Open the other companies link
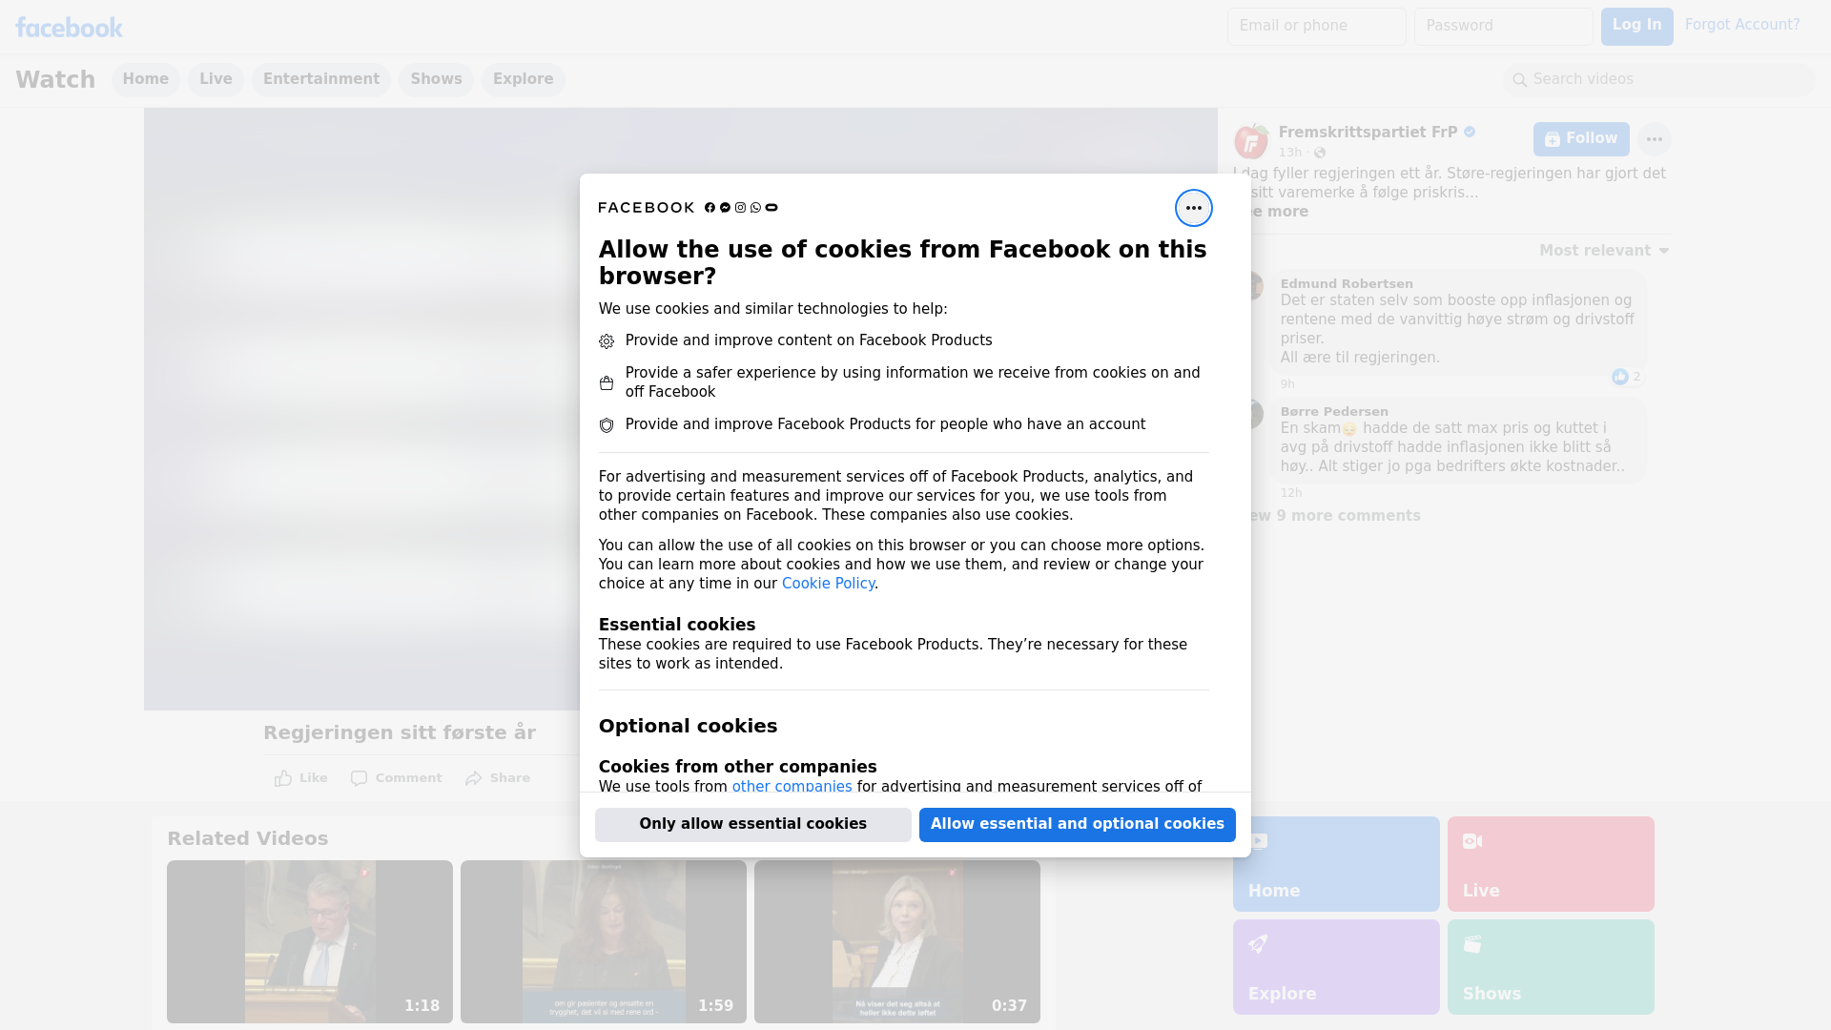This screenshot has width=1831, height=1030. pos(792,787)
